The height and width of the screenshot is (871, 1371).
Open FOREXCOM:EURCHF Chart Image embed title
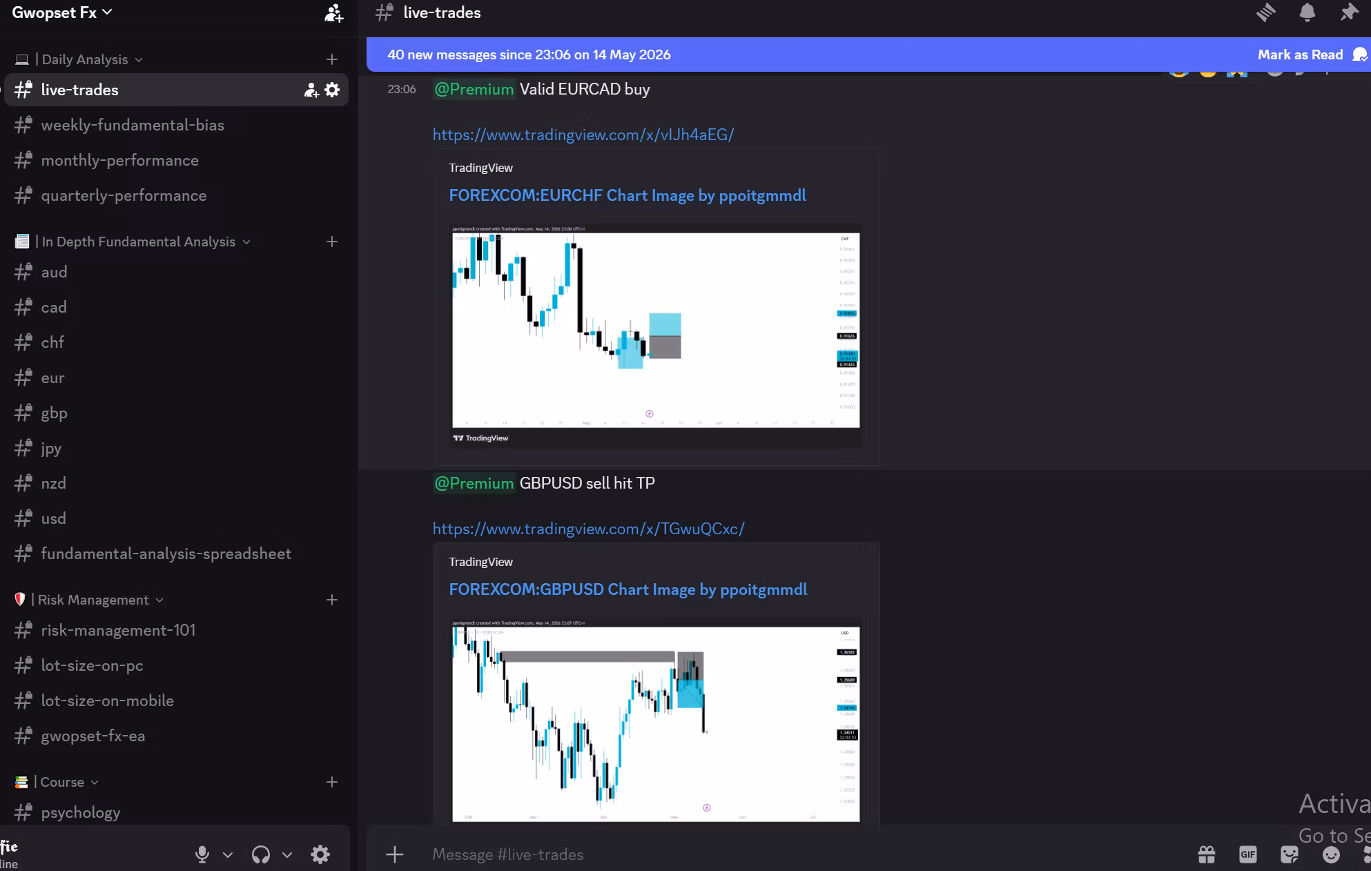[x=628, y=195]
